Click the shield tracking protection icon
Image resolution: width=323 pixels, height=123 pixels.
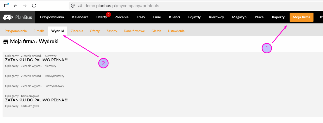tap(73, 6)
